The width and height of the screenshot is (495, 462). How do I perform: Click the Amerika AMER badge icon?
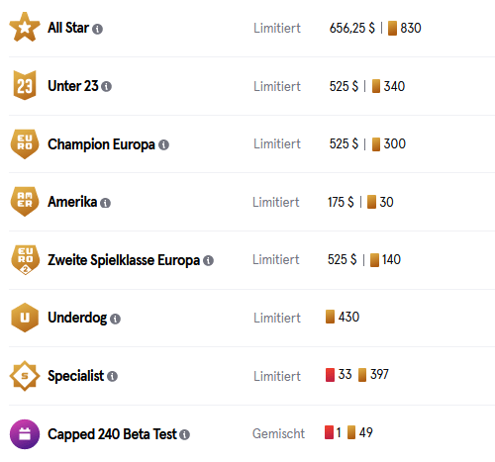coord(25,202)
